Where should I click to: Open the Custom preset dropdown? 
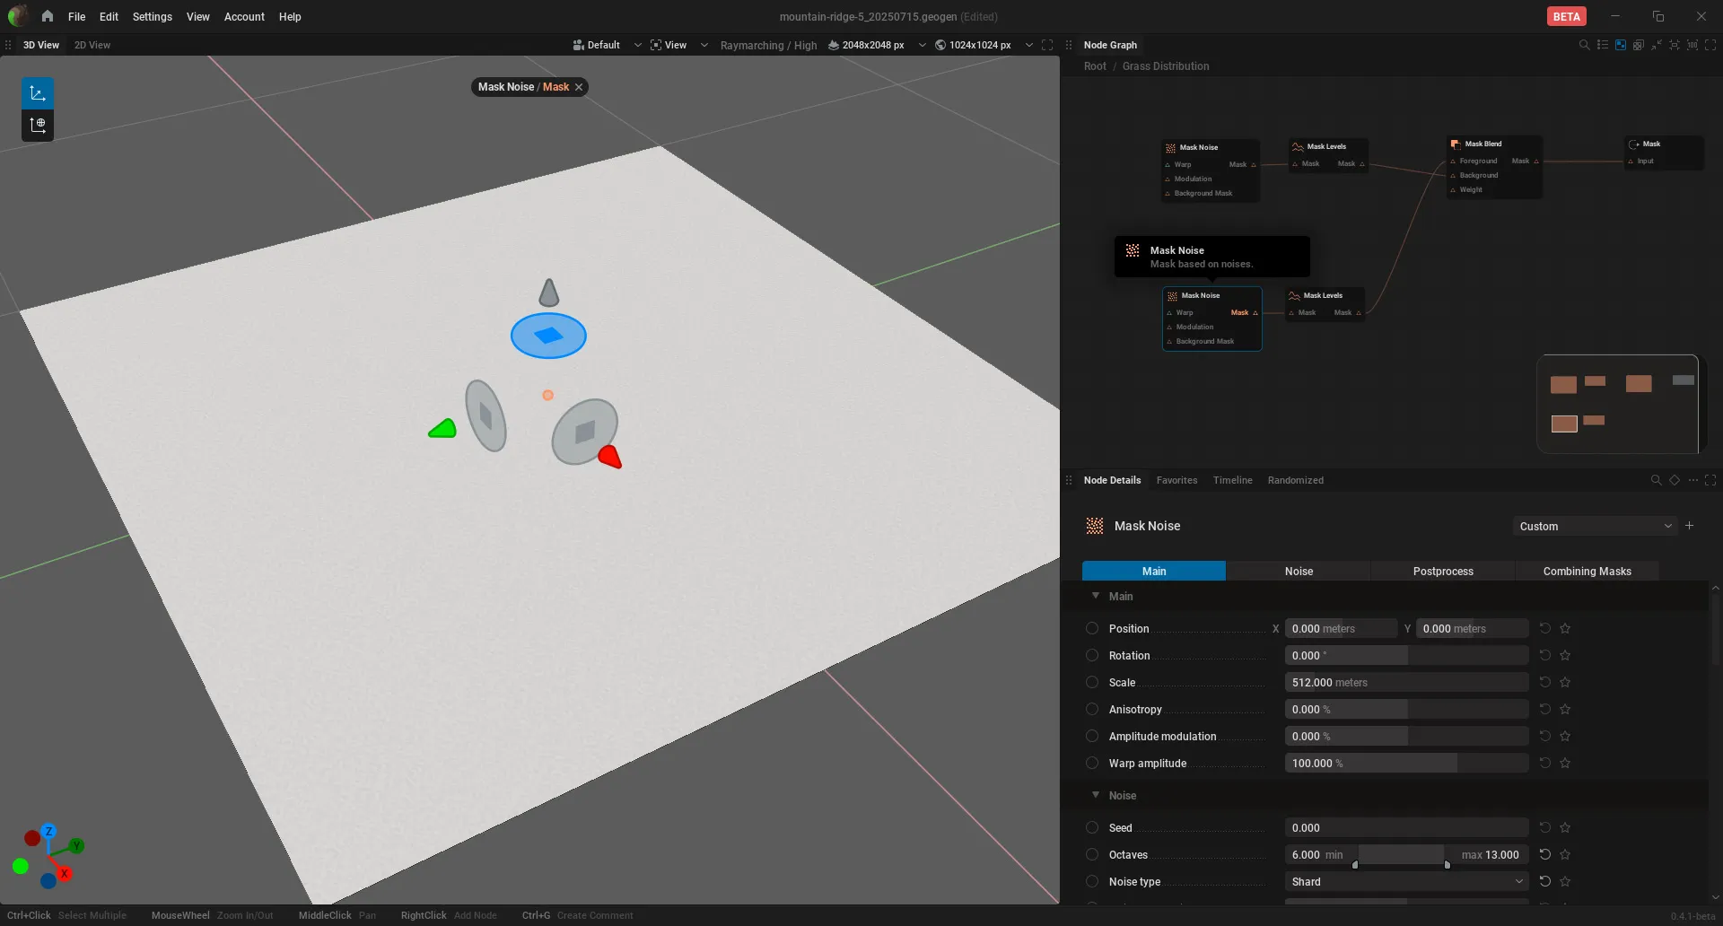(1595, 527)
